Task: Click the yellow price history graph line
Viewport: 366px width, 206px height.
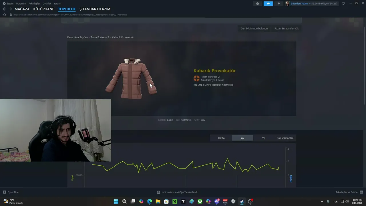Action: coord(185,166)
